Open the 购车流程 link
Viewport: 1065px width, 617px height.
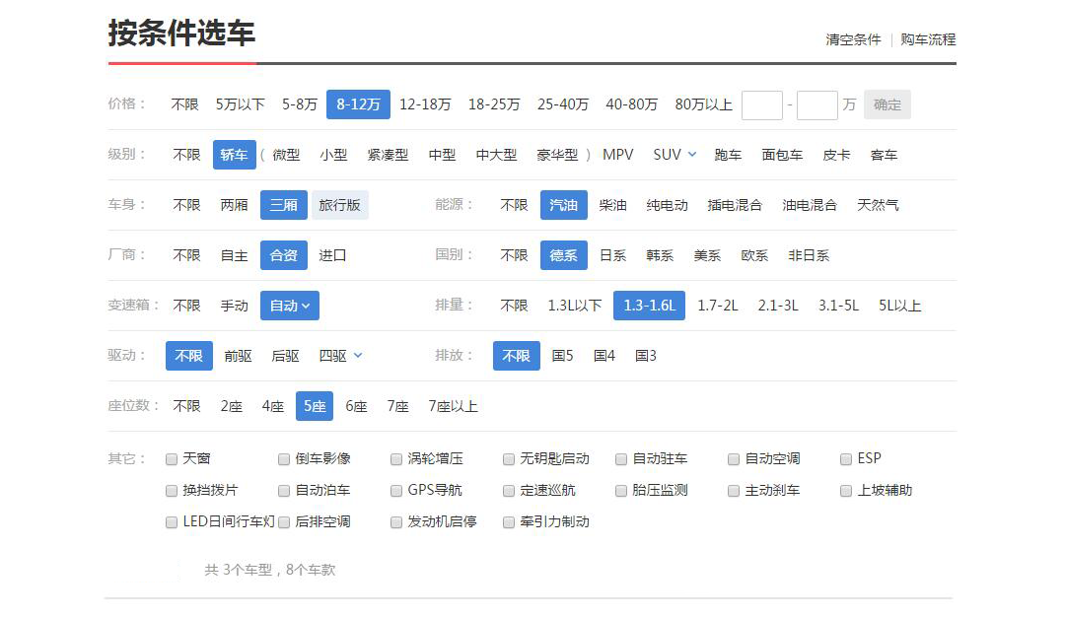[928, 39]
